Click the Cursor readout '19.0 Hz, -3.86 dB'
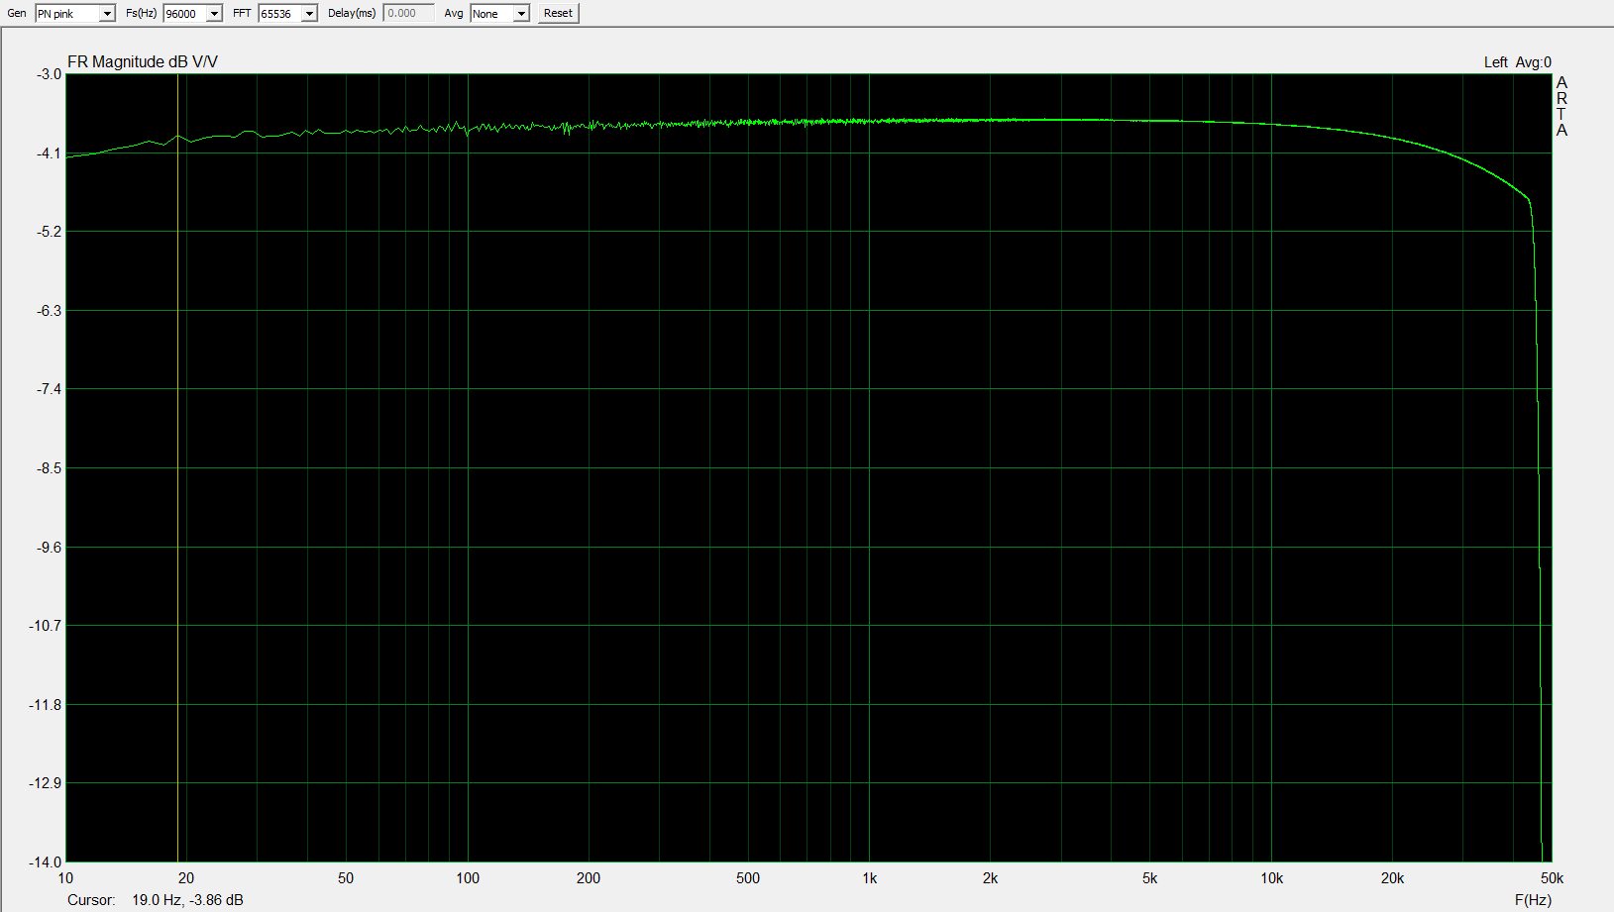This screenshot has height=912, width=1614. tap(187, 900)
